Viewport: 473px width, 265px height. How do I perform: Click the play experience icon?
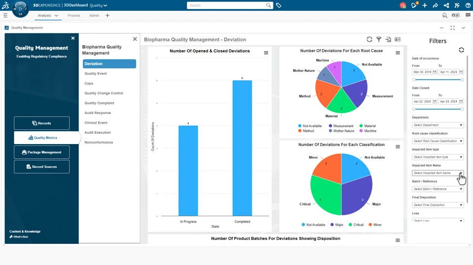click(x=455, y=15)
